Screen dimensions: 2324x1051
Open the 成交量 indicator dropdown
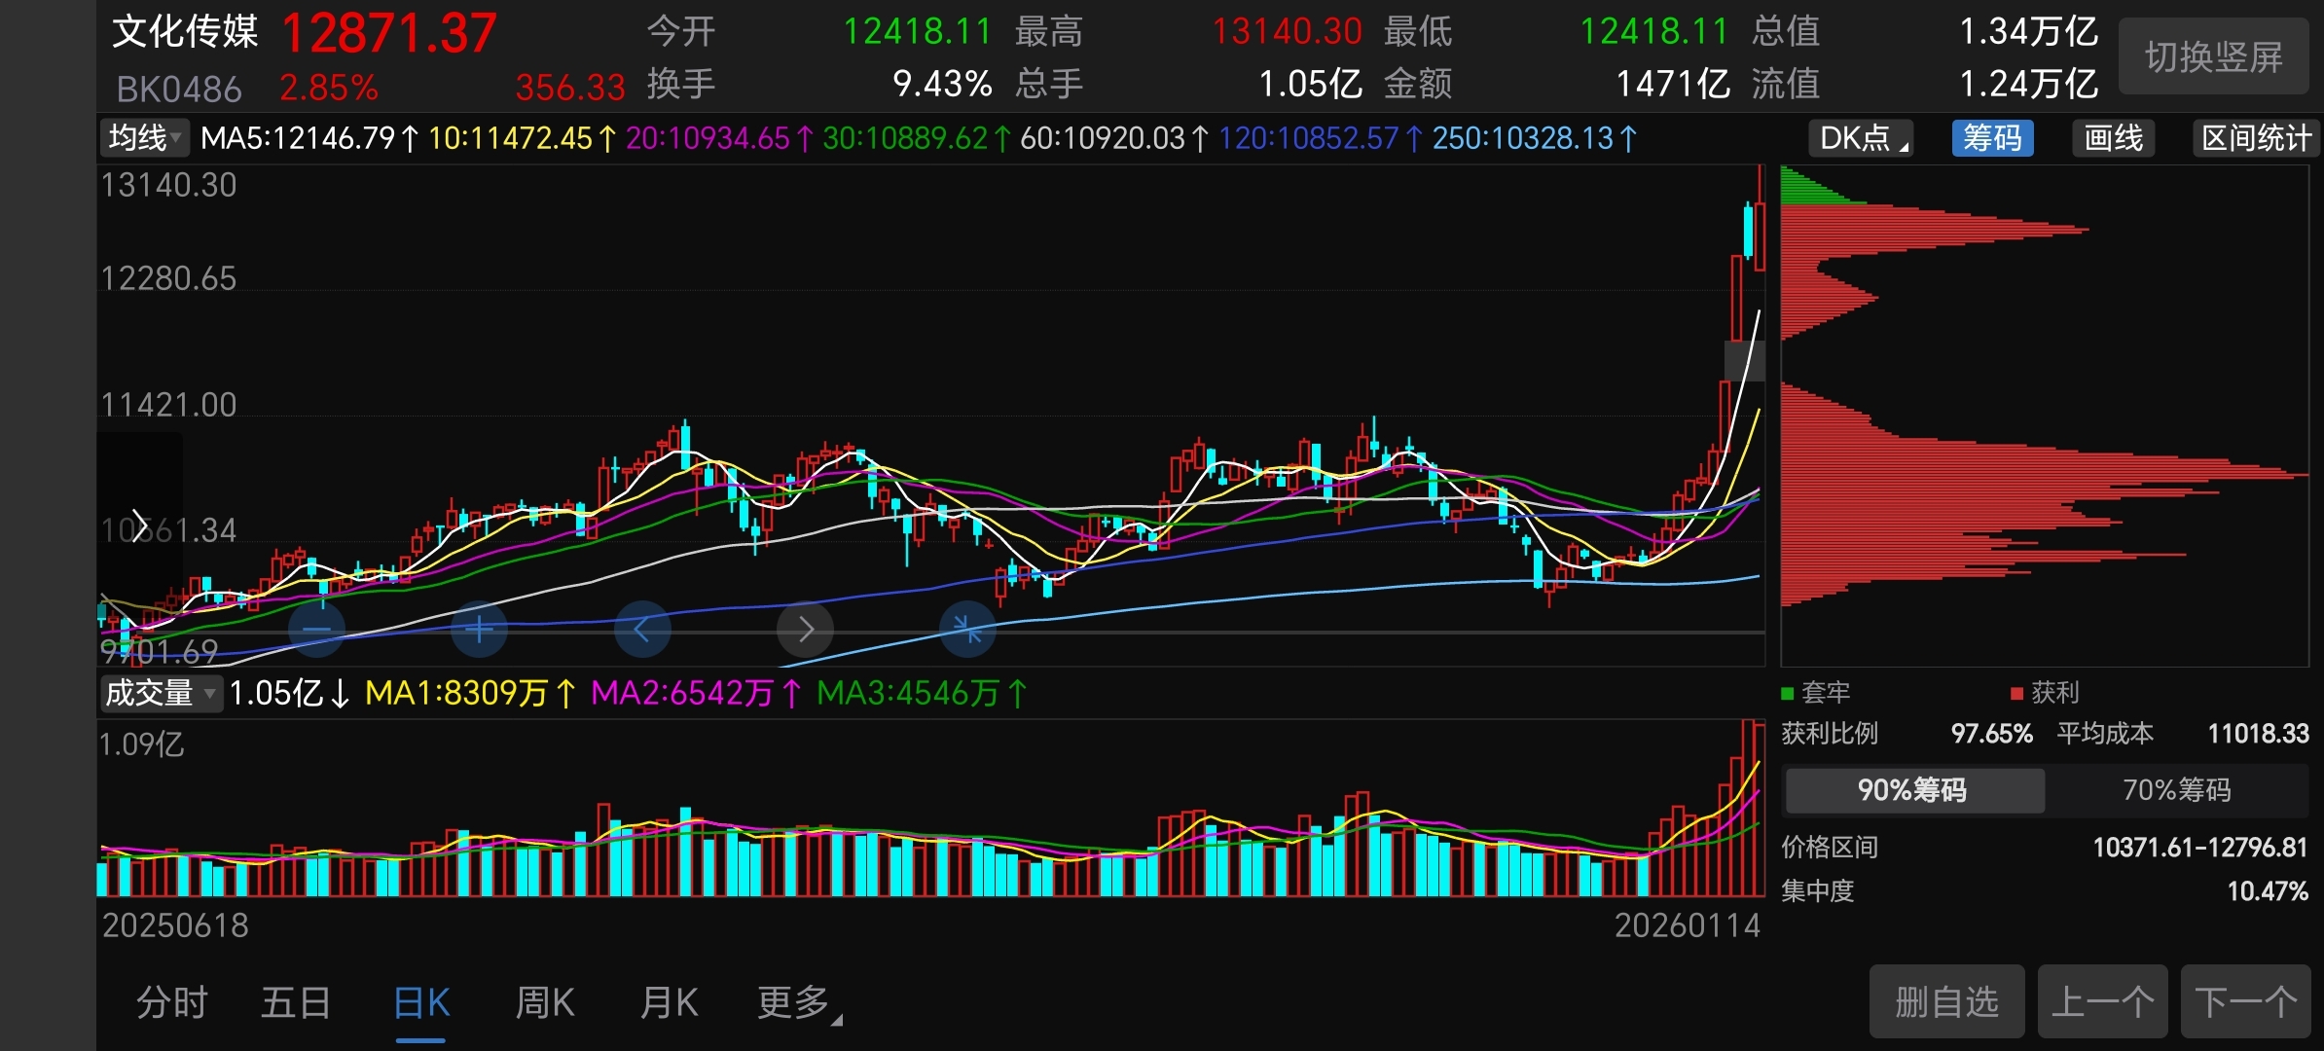161,693
